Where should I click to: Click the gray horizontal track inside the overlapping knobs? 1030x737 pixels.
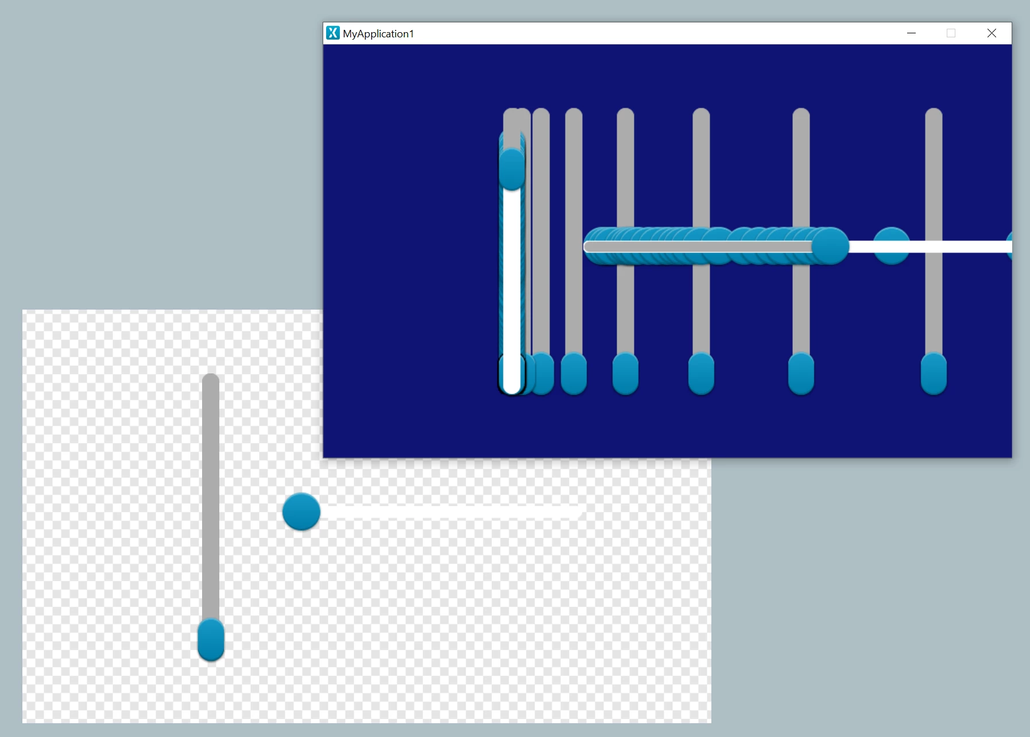(x=699, y=247)
